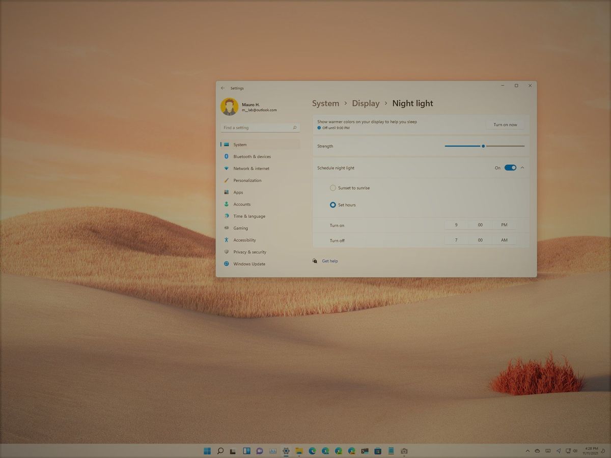Click the Turn on now button

505,125
